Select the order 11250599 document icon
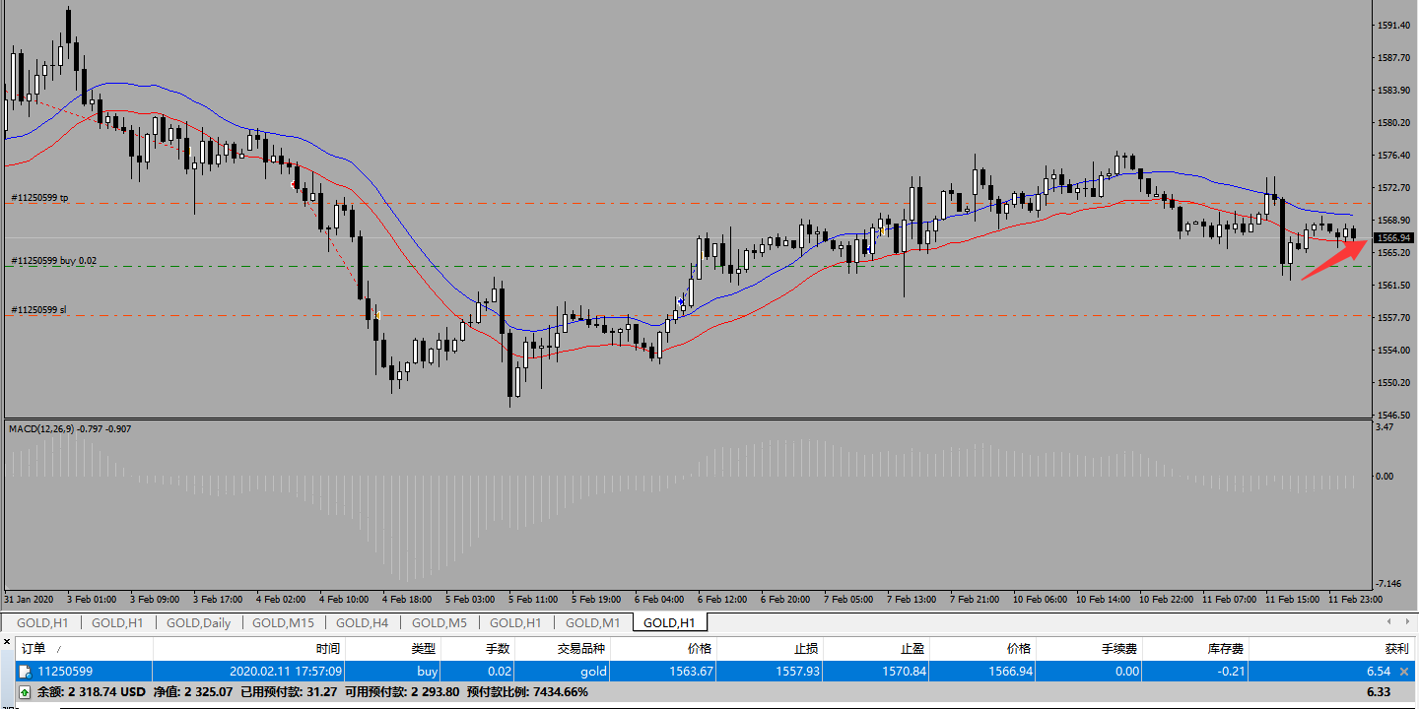 pos(26,671)
